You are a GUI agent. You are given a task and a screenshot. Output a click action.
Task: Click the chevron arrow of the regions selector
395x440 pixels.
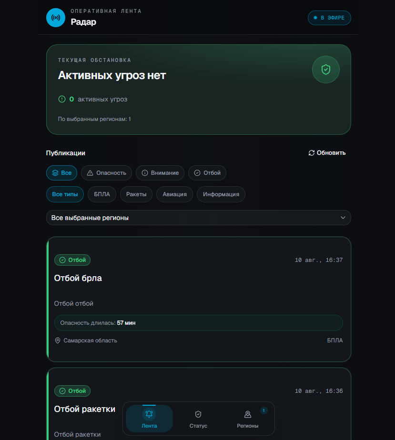[x=343, y=218]
